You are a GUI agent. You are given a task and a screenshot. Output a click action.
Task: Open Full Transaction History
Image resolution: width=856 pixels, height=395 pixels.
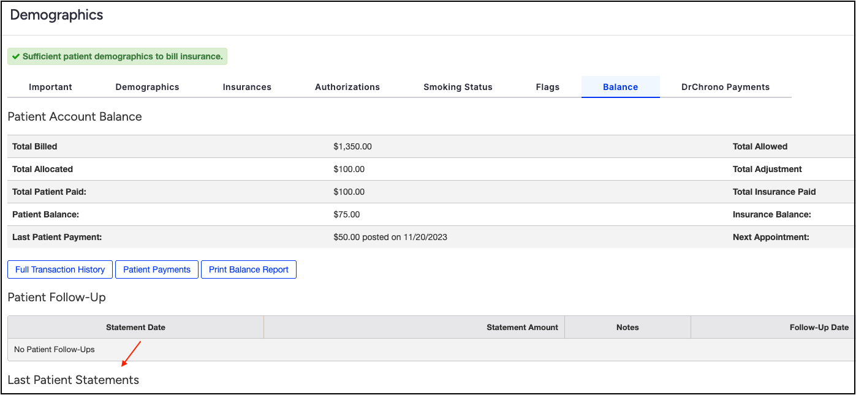tap(60, 269)
